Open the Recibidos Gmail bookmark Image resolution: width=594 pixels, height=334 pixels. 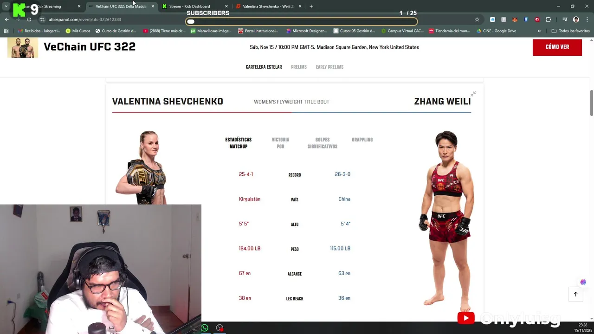pos(39,31)
